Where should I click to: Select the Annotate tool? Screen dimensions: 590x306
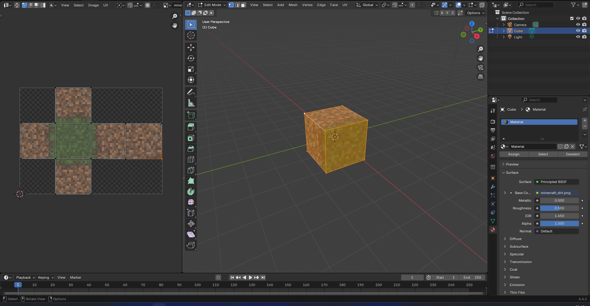pyautogui.click(x=191, y=92)
